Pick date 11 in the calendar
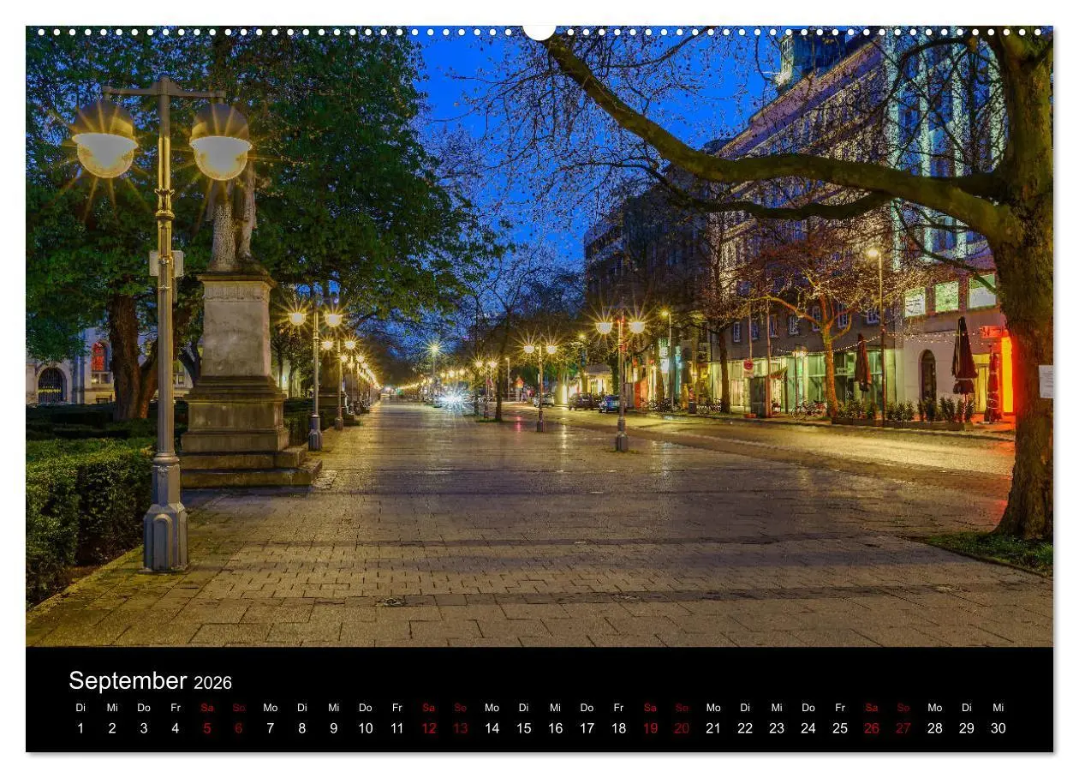The height and width of the screenshot is (778, 1079). click(397, 728)
